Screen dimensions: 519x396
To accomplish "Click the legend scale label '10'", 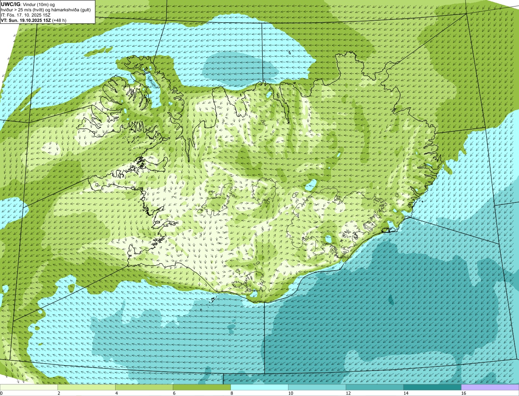I will 290,393.
